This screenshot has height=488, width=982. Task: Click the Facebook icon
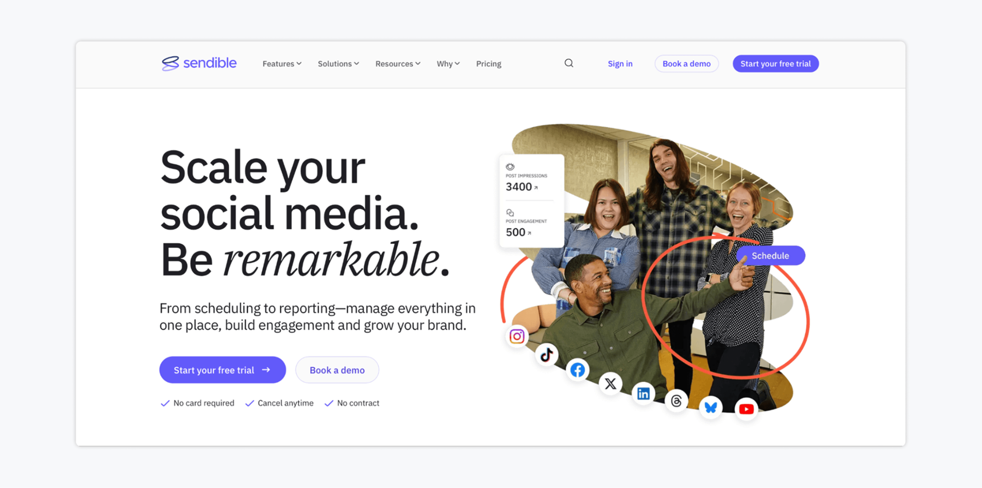(x=577, y=370)
